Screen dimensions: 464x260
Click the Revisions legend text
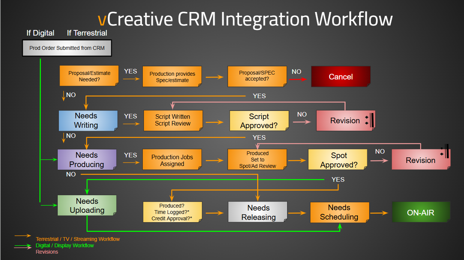[x=47, y=252]
